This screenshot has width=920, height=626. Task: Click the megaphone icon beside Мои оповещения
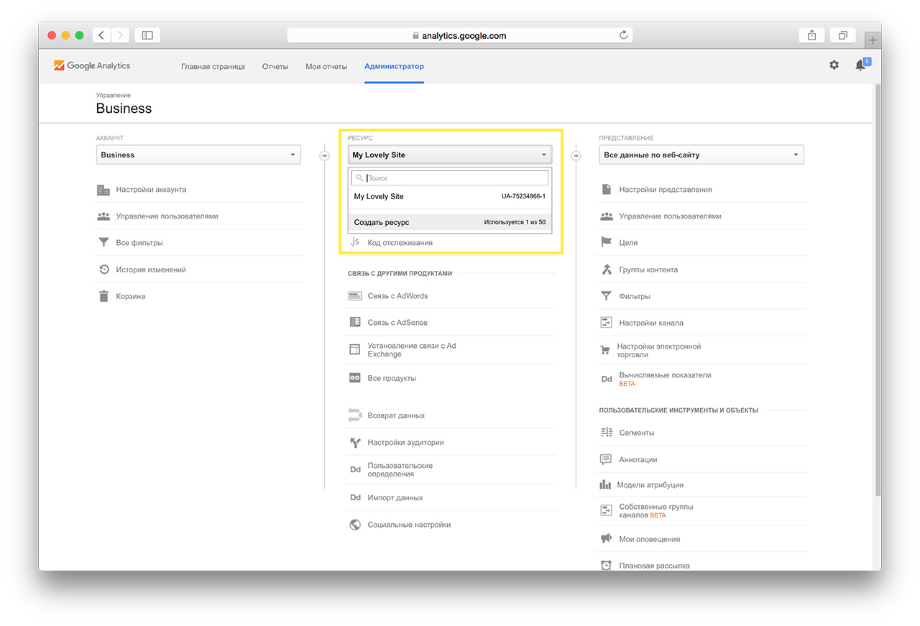coord(606,539)
